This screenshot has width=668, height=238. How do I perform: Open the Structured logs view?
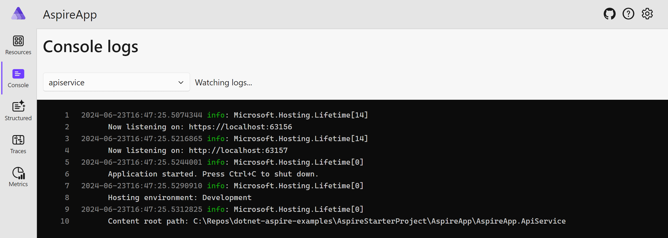(18, 111)
